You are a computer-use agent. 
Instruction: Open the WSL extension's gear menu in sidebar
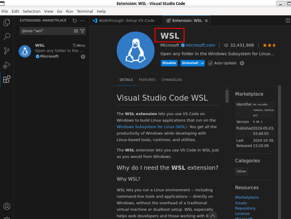tap(83, 57)
